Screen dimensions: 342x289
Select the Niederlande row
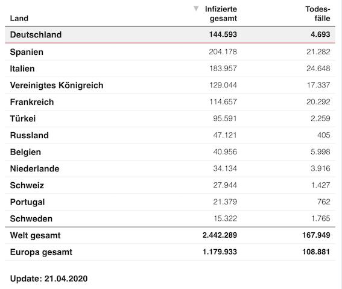[170, 168]
